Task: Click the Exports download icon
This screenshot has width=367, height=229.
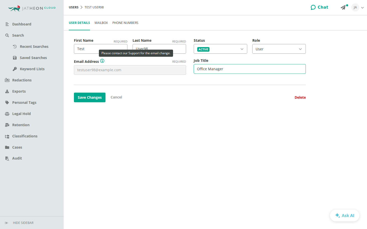Action: pos(7,91)
